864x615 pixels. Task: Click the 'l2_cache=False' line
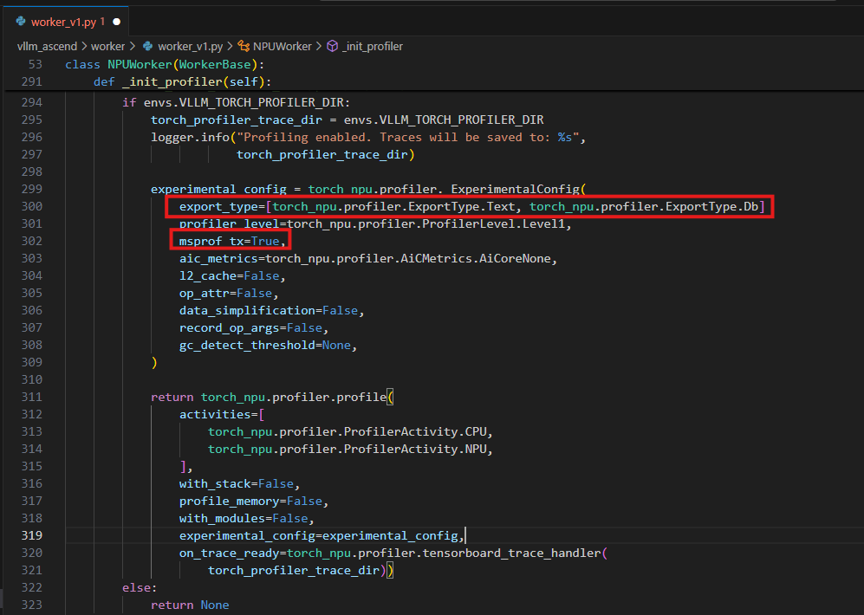(x=232, y=275)
